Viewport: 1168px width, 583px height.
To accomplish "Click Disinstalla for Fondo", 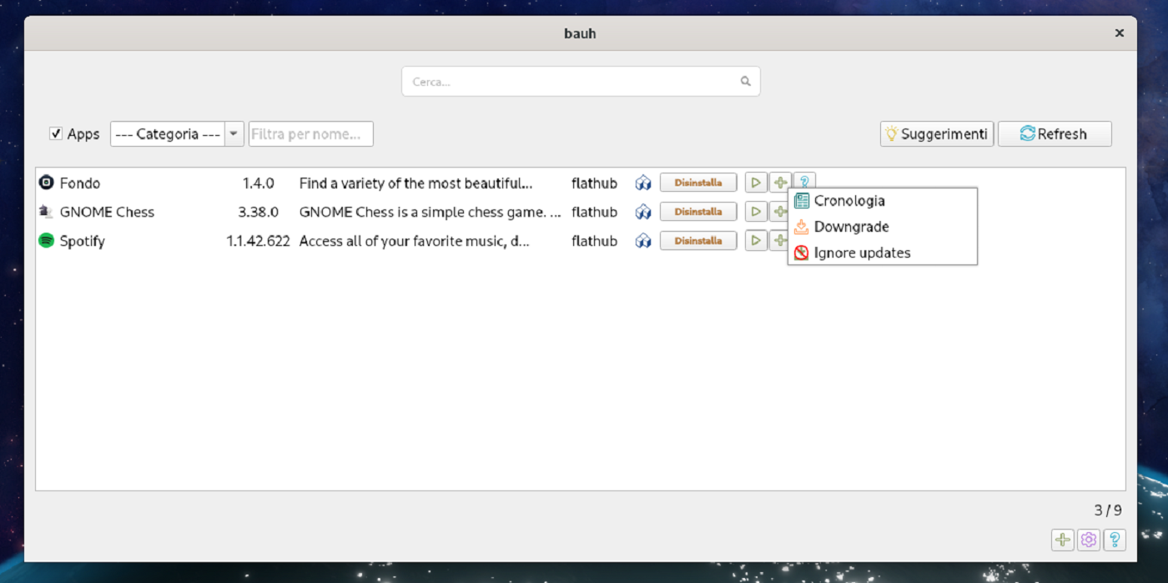I will tap(698, 183).
